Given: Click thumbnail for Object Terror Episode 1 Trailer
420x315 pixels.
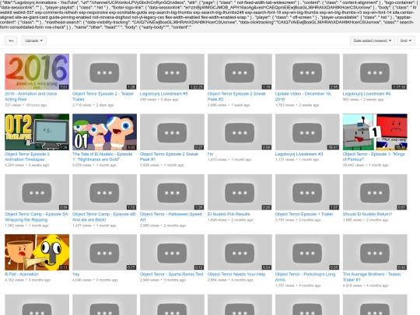Looking at the screenshot, I should 307,192.
